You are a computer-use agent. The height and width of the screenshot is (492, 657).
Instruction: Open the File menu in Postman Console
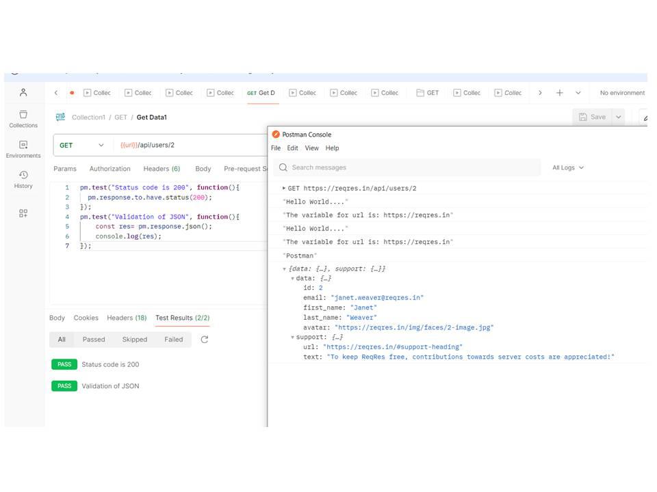click(276, 148)
